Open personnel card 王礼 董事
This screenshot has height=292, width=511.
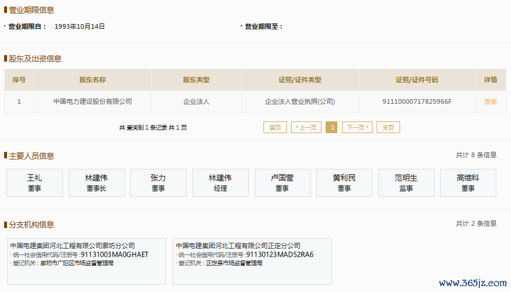pyautogui.click(x=35, y=183)
